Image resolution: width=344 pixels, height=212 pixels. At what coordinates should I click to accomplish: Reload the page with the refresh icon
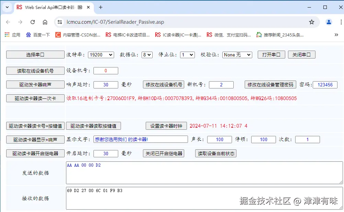click(x=33, y=22)
